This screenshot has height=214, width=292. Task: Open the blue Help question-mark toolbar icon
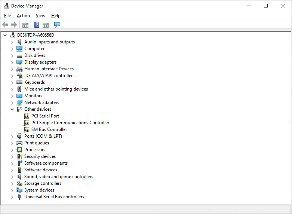(37, 25)
